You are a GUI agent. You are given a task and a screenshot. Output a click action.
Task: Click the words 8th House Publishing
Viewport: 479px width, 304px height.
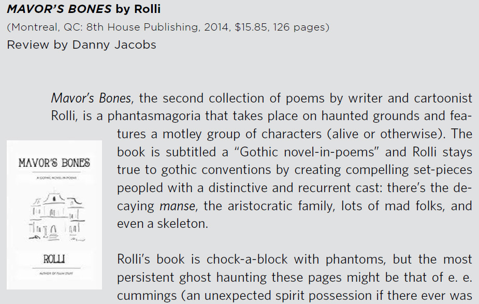pyautogui.click(x=142, y=27)
